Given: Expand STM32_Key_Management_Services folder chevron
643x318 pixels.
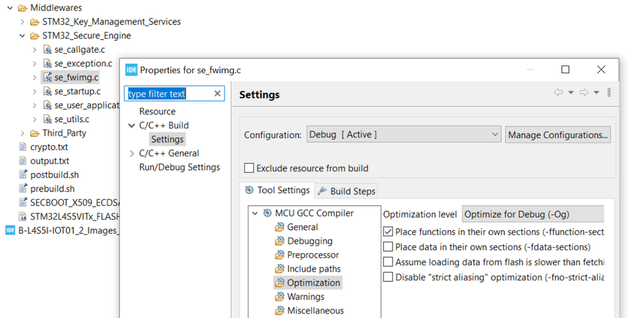Looking at the screenshot, I should point(23,22).
